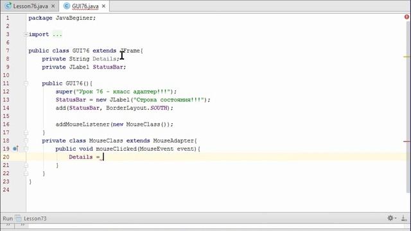Viewport: 411px width, 231px height.
Task: Expand the folded import block
Action: [x=26, y=34]
